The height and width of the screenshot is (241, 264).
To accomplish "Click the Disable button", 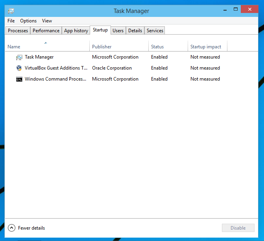I will [x=238, y=228].
